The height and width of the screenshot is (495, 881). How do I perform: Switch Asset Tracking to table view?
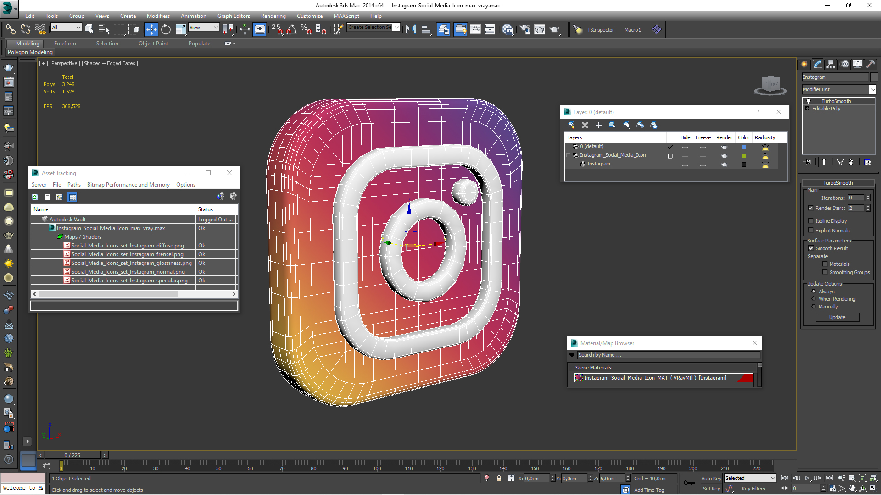pos(72,197)
